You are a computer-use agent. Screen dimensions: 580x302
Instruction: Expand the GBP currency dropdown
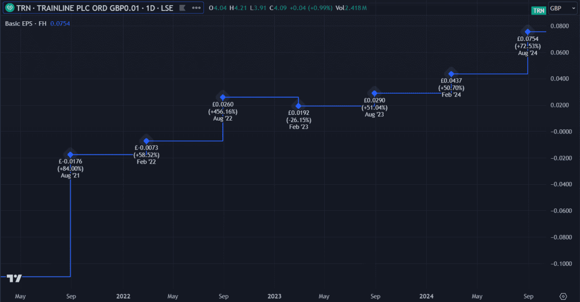tap(558, 9)
